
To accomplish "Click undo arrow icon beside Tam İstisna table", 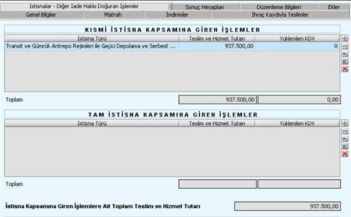I will 345,139.
